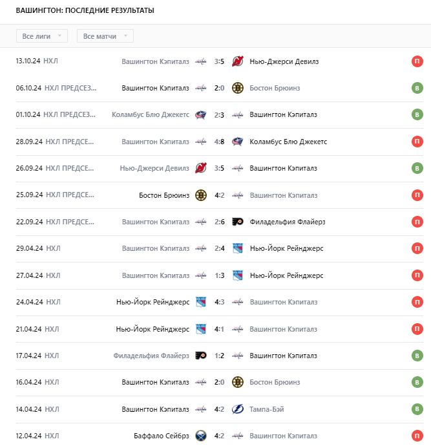
Task: Click Philadelphia Flyers logo in 22.09.24 match
Action: 237,222
